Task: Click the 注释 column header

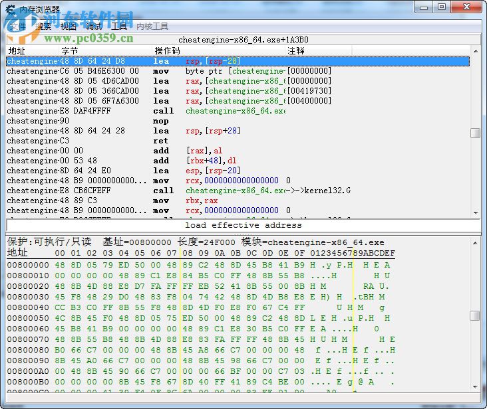Action: [319, 51]
